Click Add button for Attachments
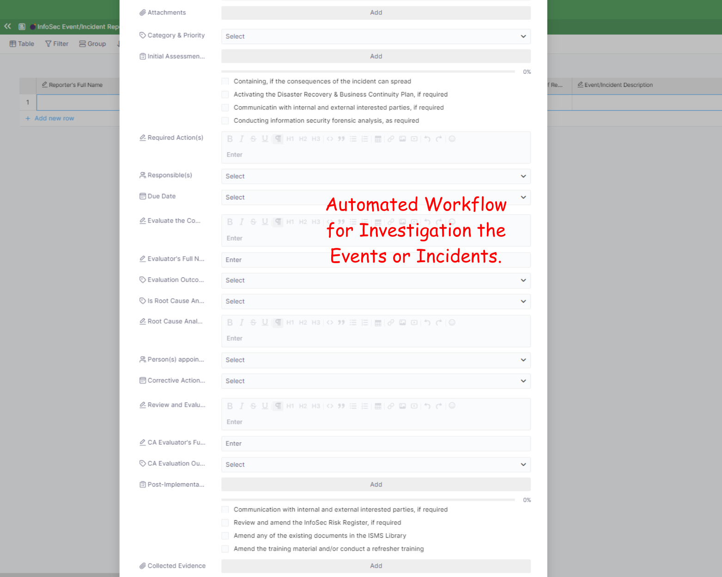This screenshot has width=722, height=577. point(376,12)
